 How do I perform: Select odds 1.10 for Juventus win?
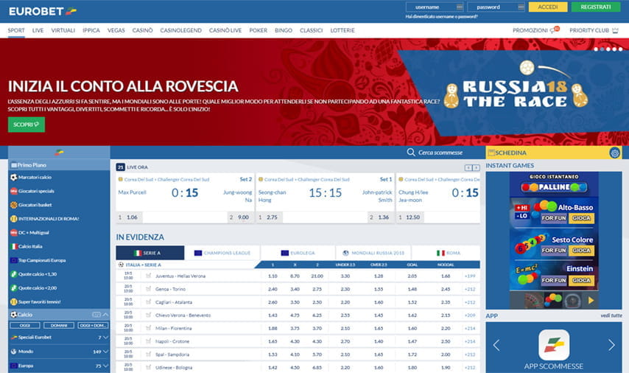pyautogui.click(x=273, y=276)
